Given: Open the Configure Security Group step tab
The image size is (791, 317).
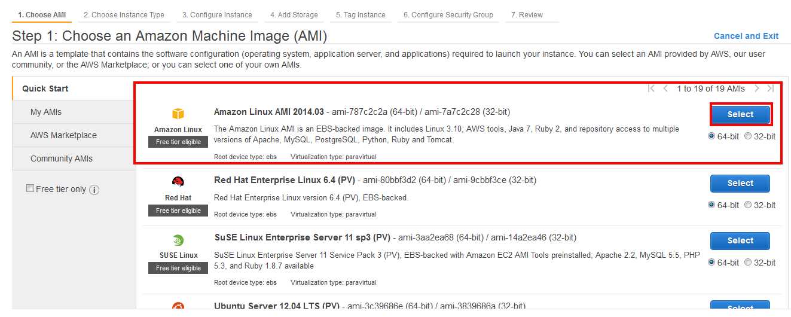Looking at the screenshot, I should (x=448, y=14).
